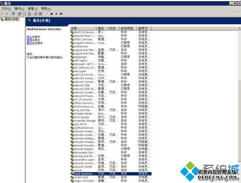Click the gear icon of Security Center
The width and height of the screenshot is (241, 183).
click(72, 167)
